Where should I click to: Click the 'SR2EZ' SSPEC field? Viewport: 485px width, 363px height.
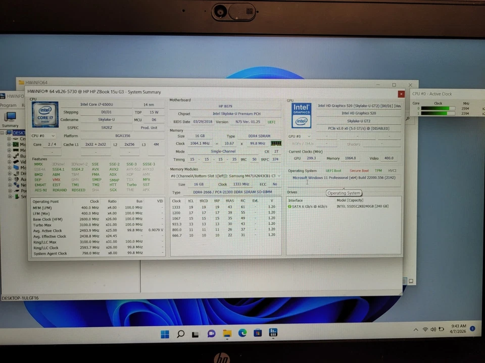tap(107, 128)
